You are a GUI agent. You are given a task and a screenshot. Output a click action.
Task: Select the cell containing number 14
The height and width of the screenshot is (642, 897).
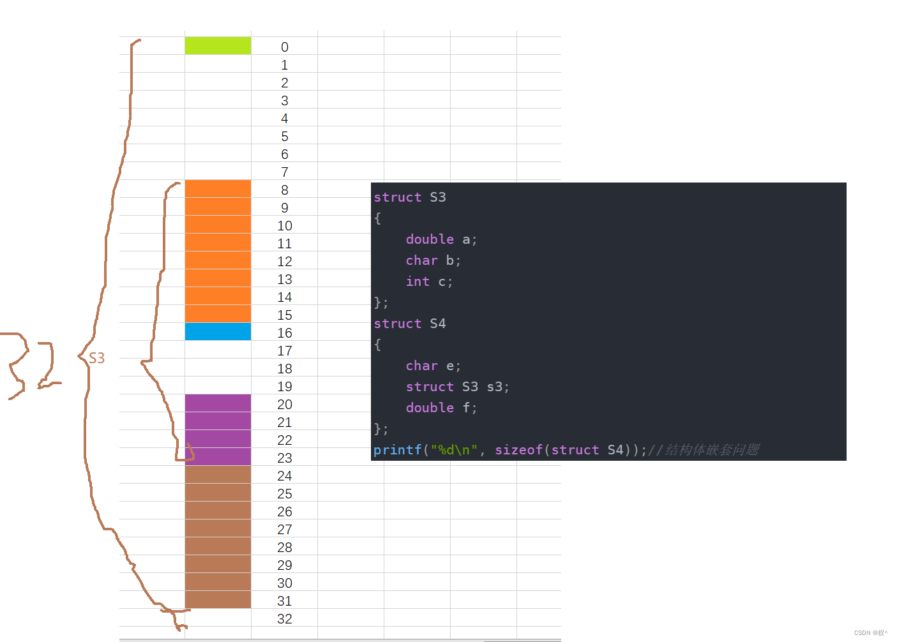(x=284, y=296)
